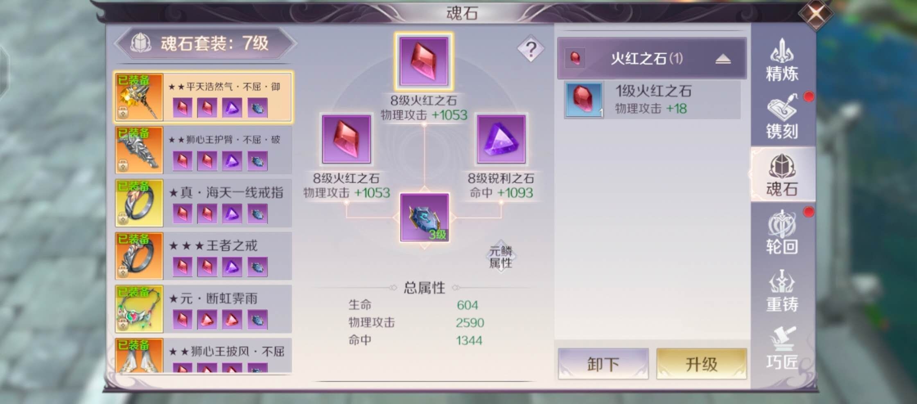This screenshot has height=404, width=917.
Task: Select the 狮心王护臂·不屈·破 equipment
Action: 203,150
